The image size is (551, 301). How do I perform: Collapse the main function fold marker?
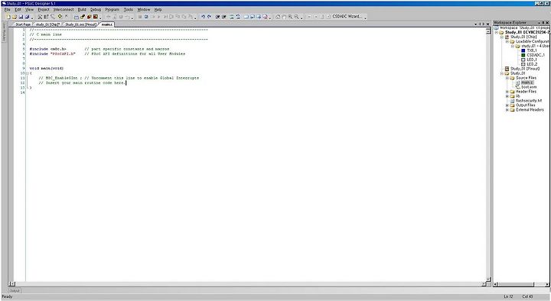pos(28,73)
